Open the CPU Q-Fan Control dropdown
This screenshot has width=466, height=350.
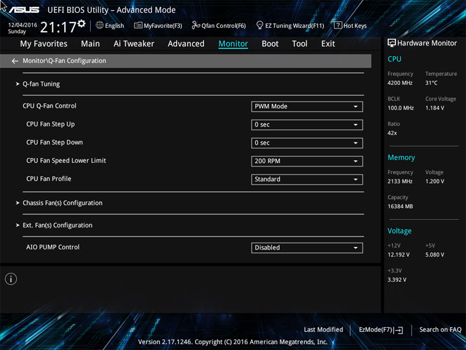click(307, 106)
